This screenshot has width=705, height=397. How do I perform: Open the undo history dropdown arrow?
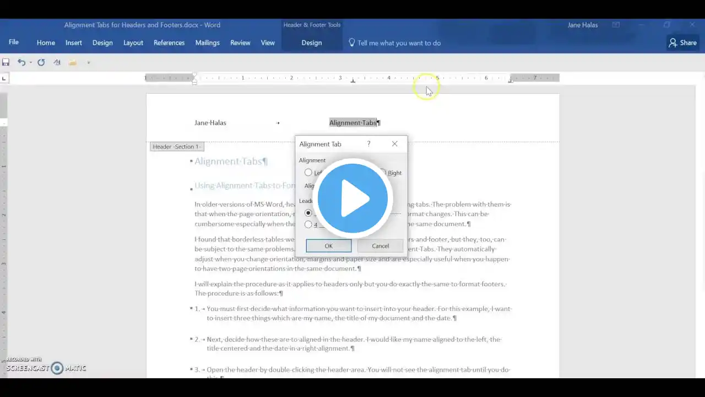click(x=30, y=62)
